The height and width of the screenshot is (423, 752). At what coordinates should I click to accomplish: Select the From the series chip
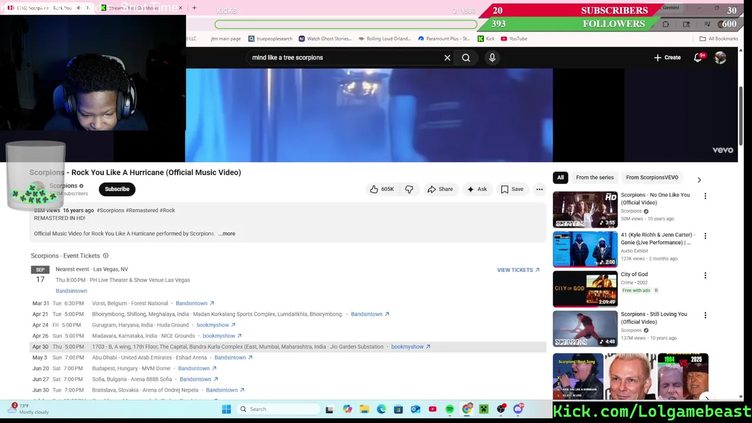pos(595,177)
